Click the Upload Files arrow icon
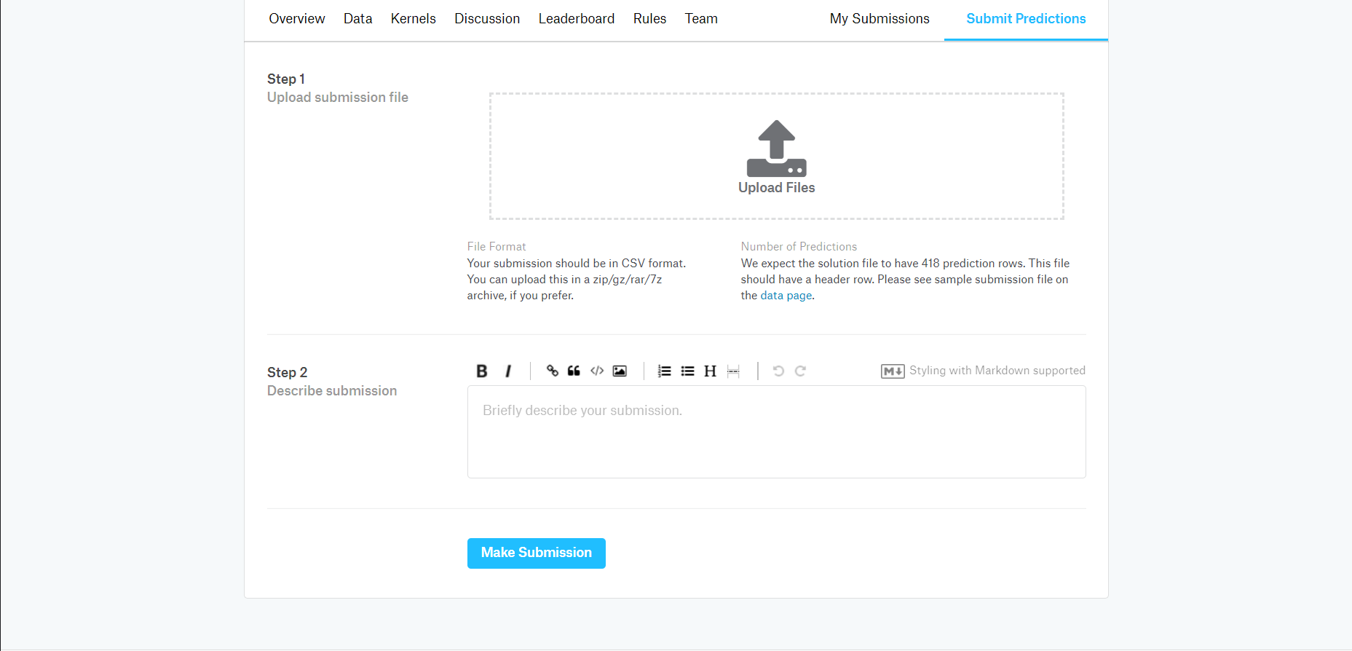The image size is (1352, 651). (777, 149)
